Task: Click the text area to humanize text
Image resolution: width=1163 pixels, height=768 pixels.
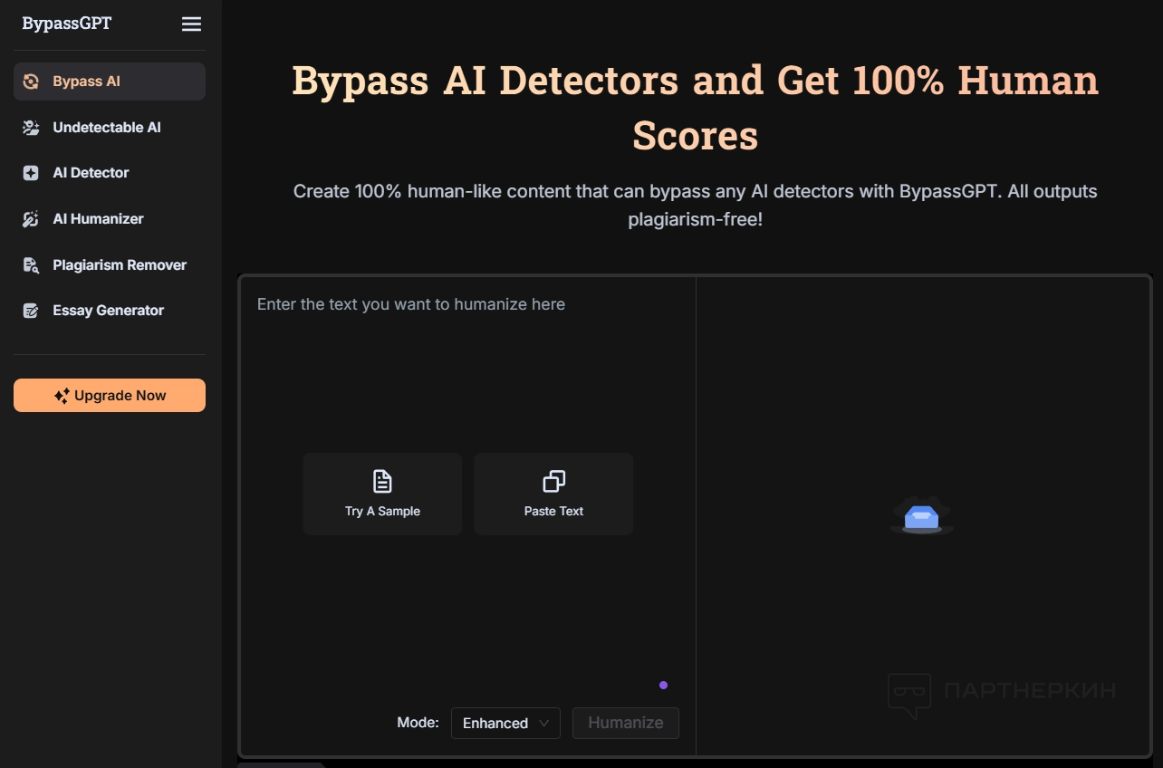Action: pos(468,489)
